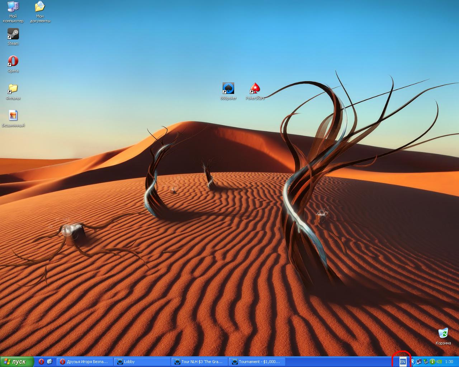Click the Безымянный image file icon
The height and width of the screenshot is (367, 459).
coord(13,116)
